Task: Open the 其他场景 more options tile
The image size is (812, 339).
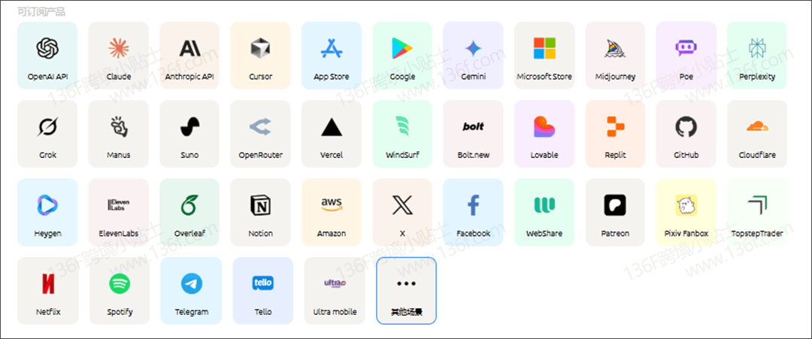Action: [x=407, y=291]
